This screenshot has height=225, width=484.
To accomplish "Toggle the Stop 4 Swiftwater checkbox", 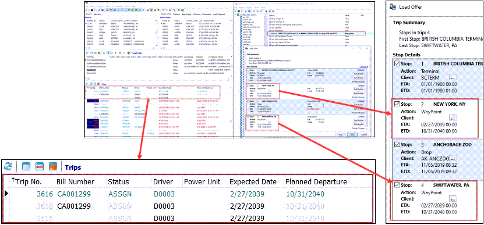I will click(397, 185).
